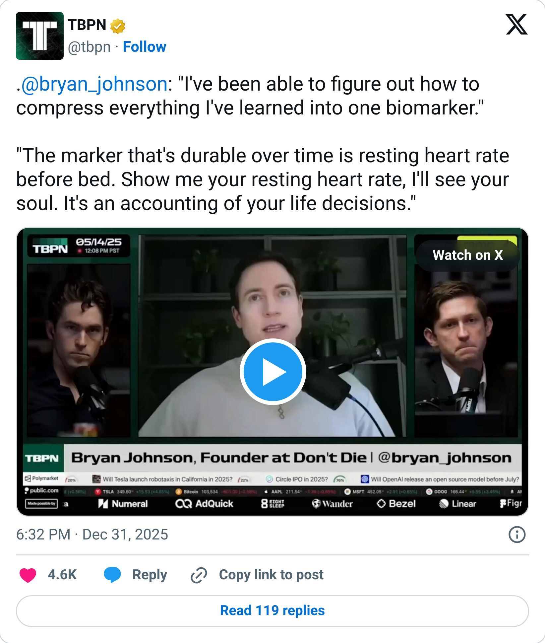Follow the @tbpn account

144,47
